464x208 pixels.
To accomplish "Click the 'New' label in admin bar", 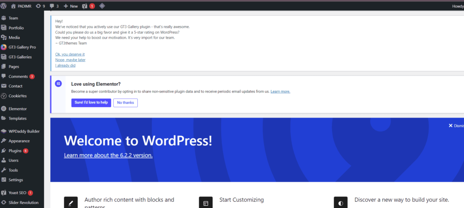I will point(74,6).
